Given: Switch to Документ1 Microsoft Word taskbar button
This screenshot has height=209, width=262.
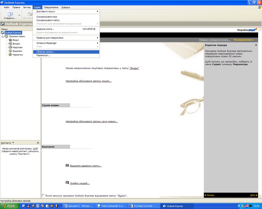Looking at the screenshot, I should click(x=79, y=206).
